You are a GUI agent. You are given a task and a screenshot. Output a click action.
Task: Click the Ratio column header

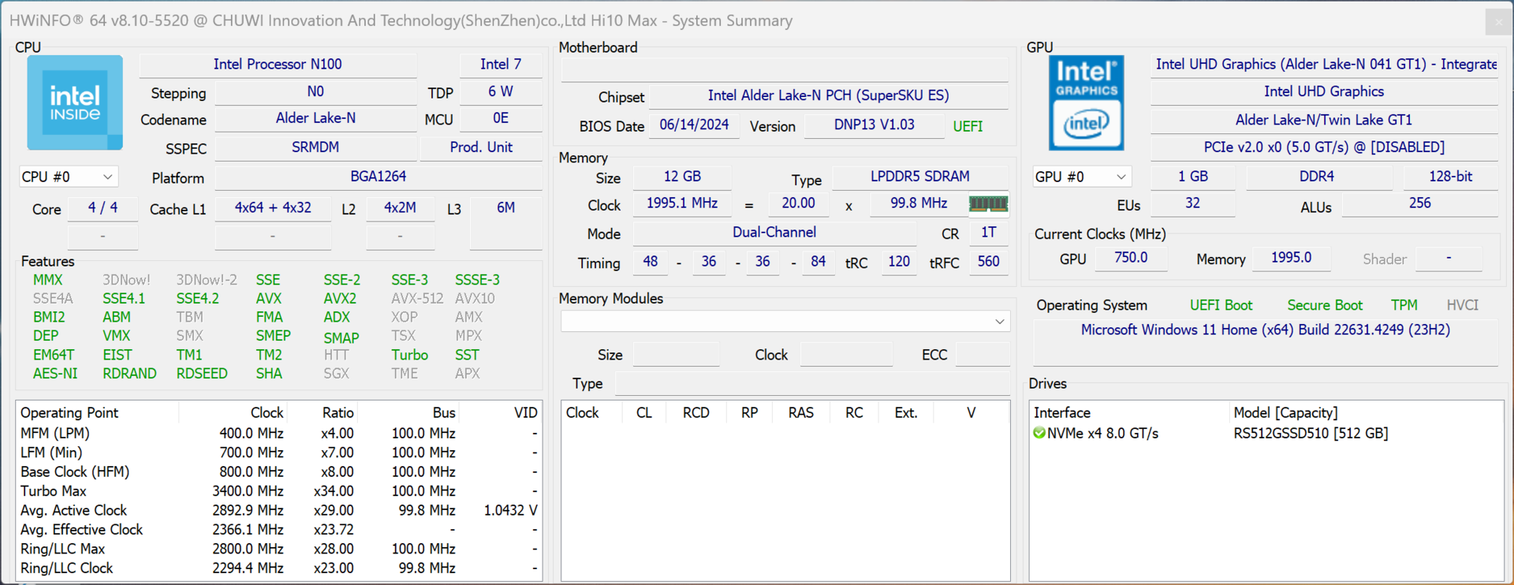click(x=337, y=412)
